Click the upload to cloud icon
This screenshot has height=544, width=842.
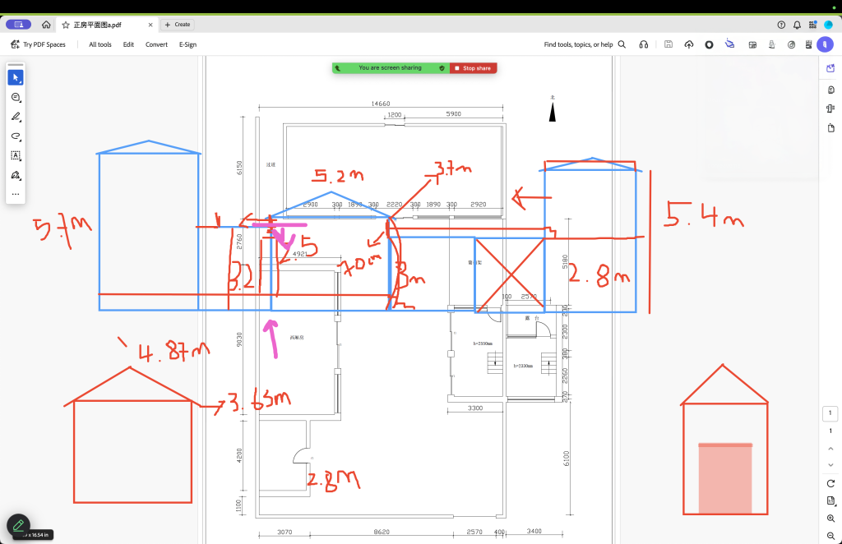click(688, 44)
